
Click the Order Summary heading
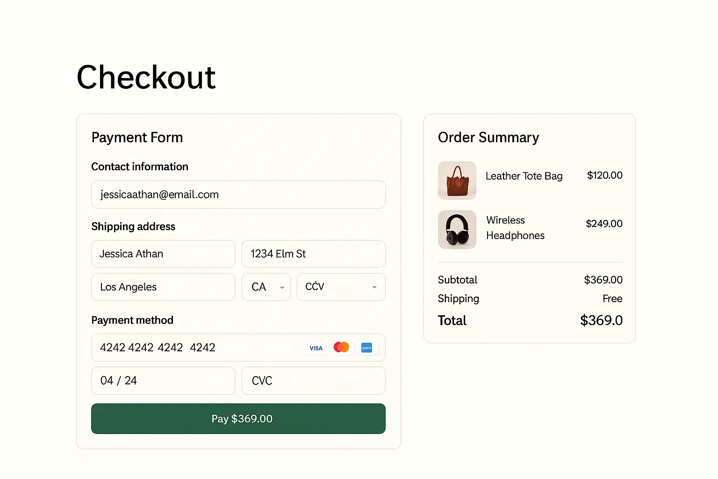coord(488,138)
